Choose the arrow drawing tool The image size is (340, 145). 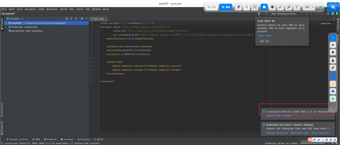click(x=280, y=7)
